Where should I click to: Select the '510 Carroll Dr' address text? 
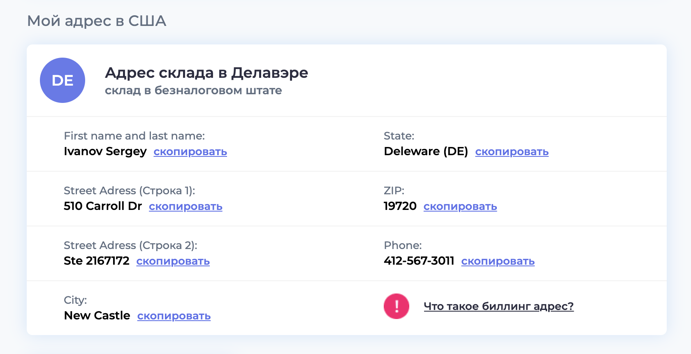[x=103, y=206]
